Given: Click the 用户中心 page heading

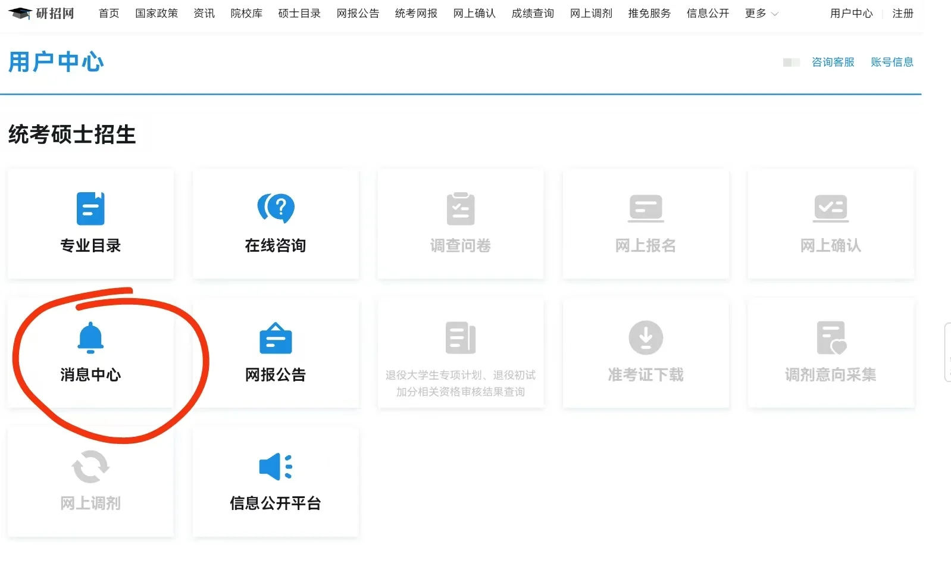Looking at the screenshot, I should (56, 62).
